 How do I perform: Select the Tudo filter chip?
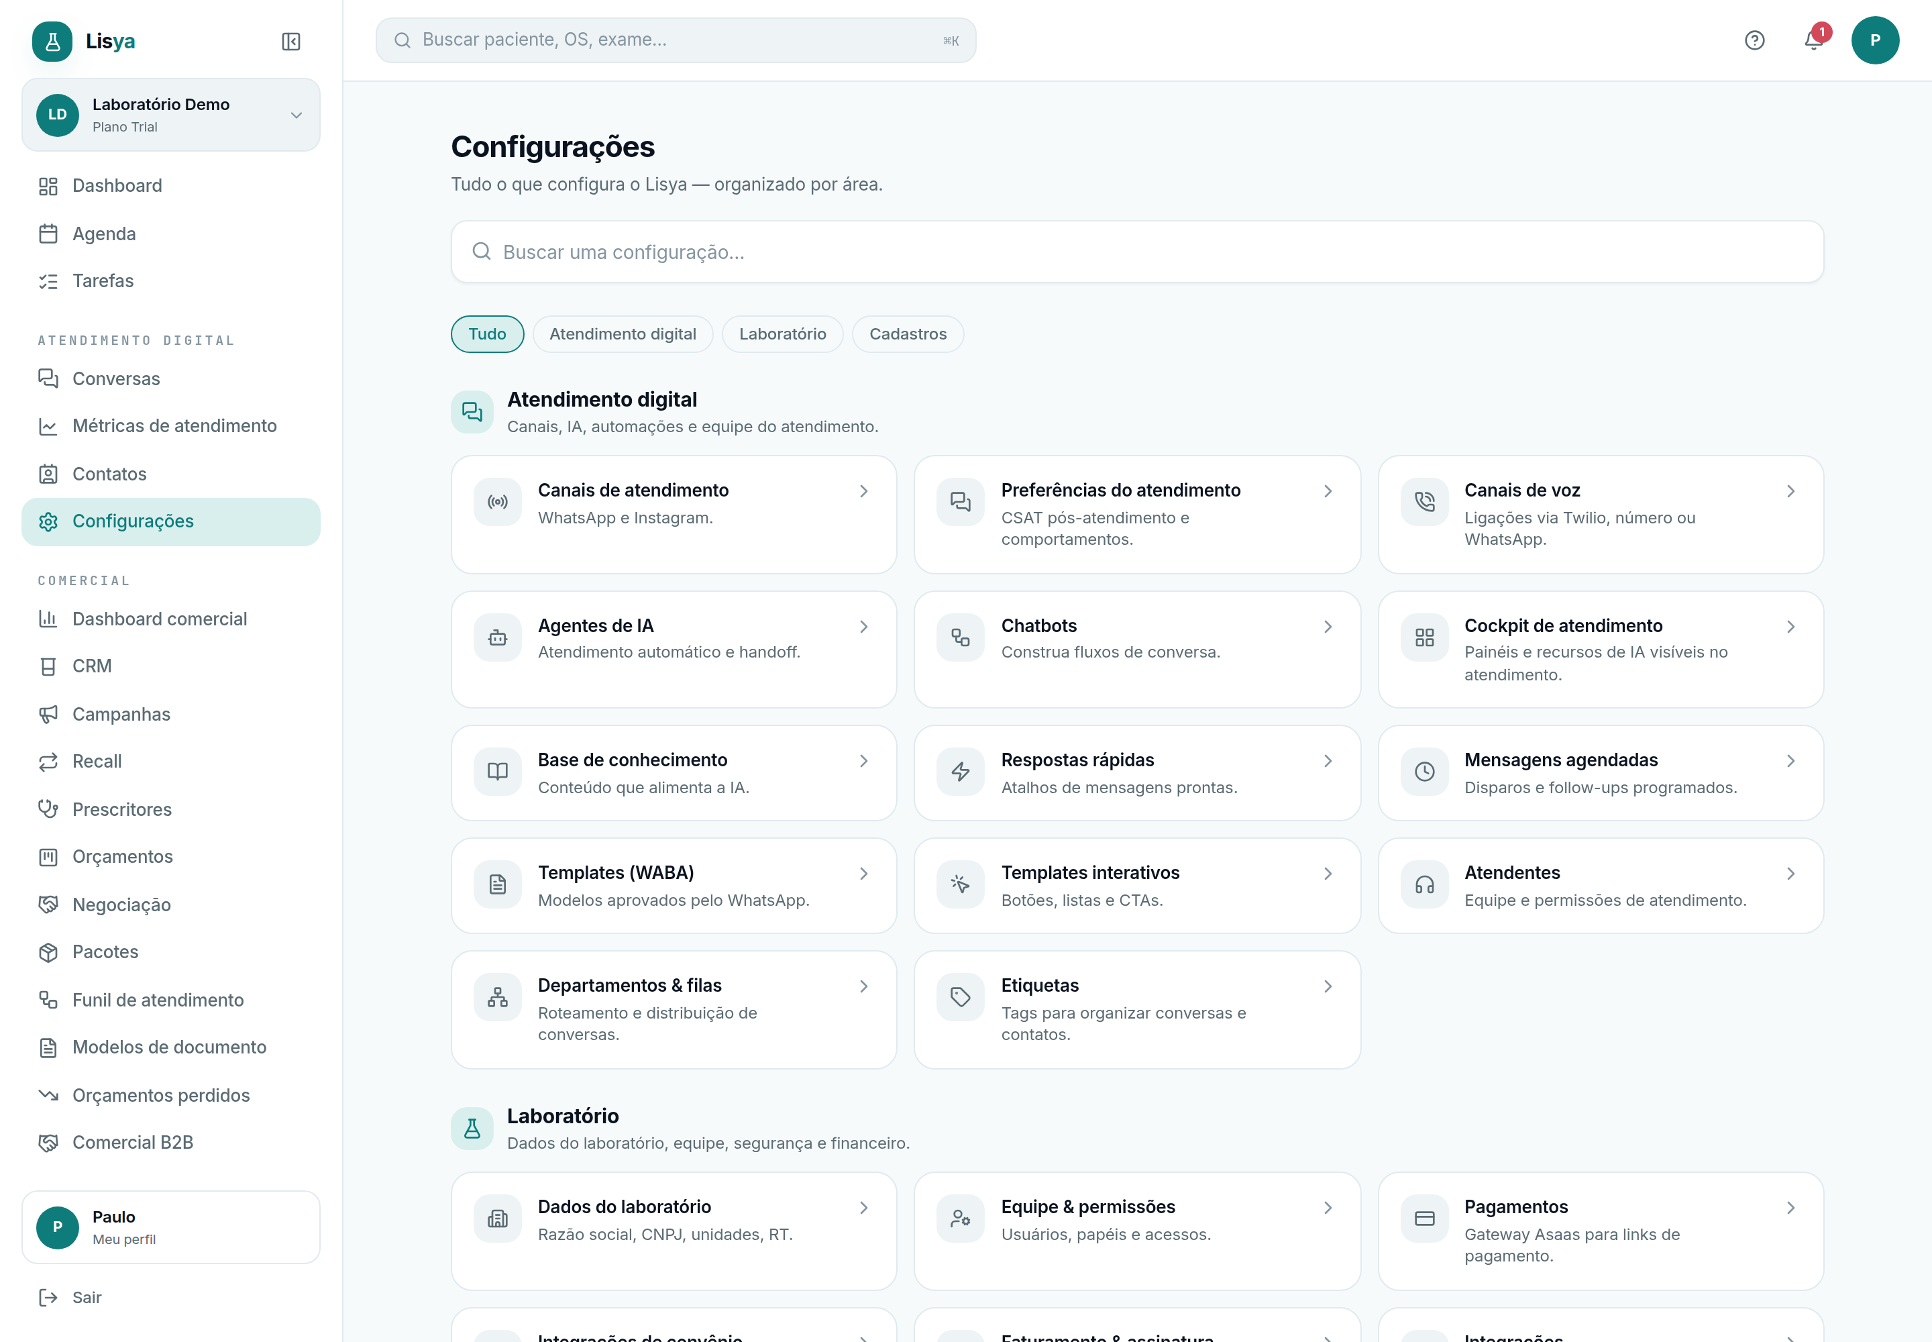point(488,333)
